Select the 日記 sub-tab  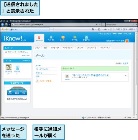45,48
